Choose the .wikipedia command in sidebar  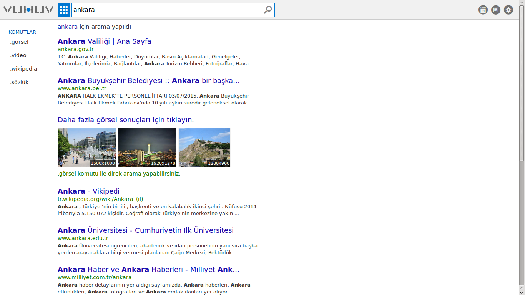[23, 69]
